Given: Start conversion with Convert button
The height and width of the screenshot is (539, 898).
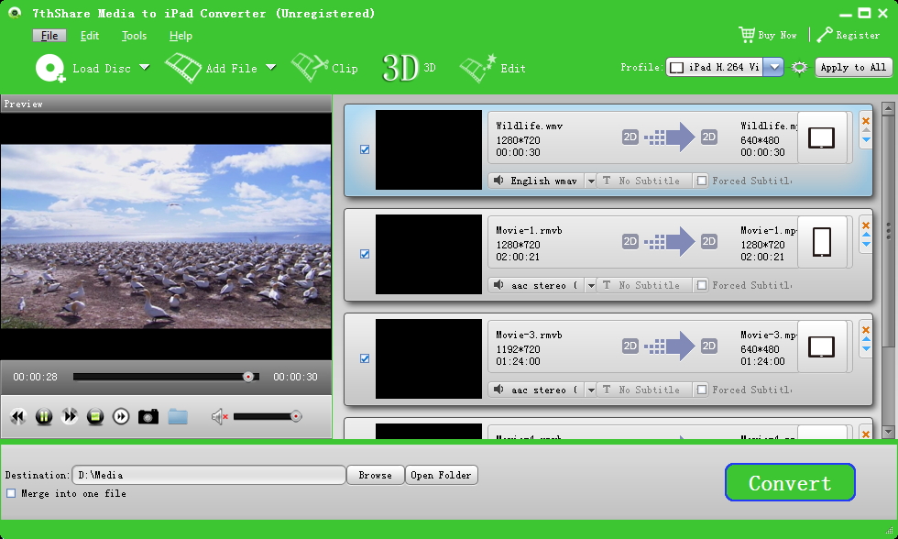Looking at the screenshot, I should 790,482.
